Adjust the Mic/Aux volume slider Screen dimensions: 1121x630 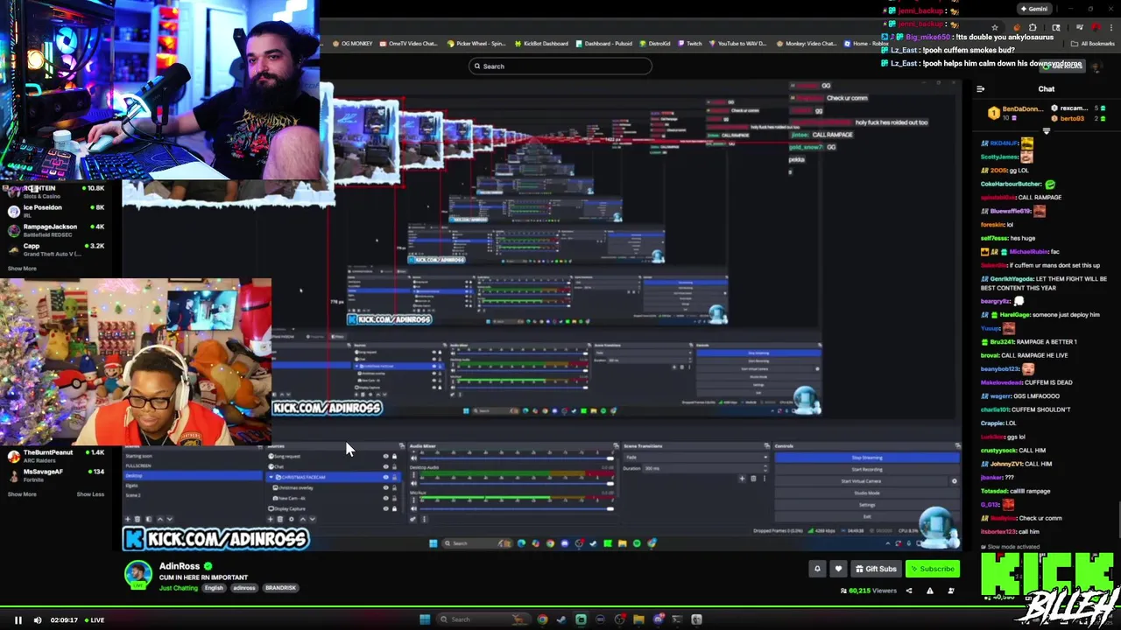click(517, 508)
